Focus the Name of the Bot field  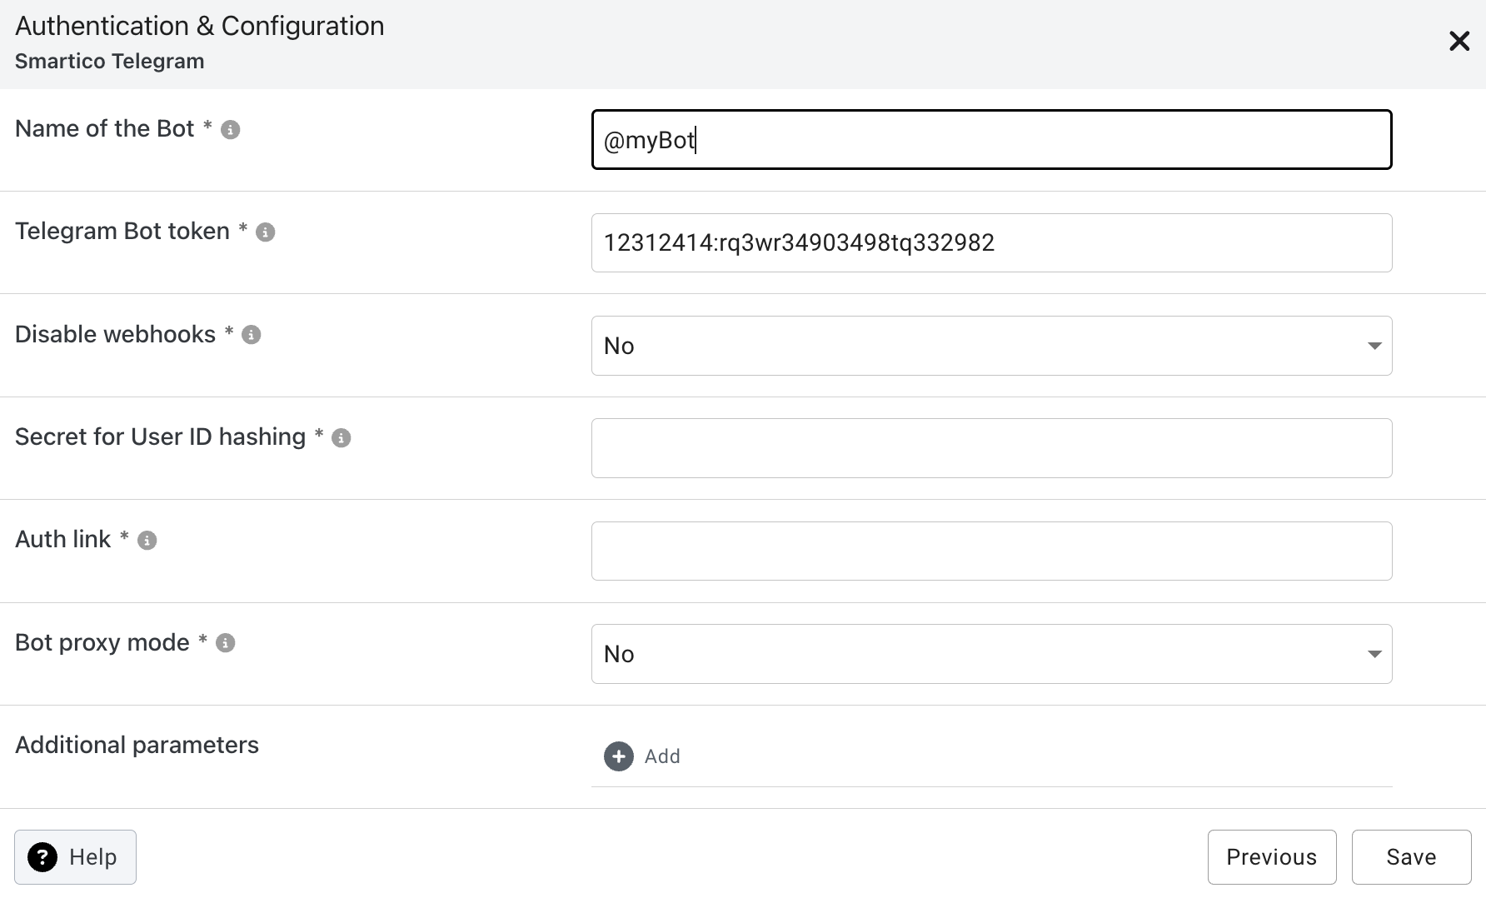[990, 140]
